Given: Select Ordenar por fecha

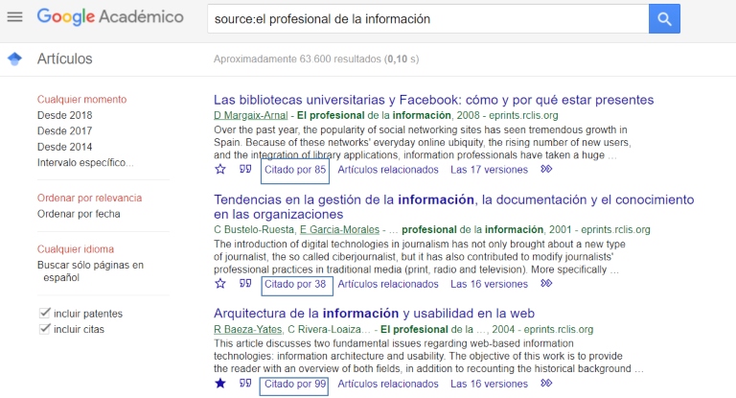Looking at the screenshot, I should 79,214.
